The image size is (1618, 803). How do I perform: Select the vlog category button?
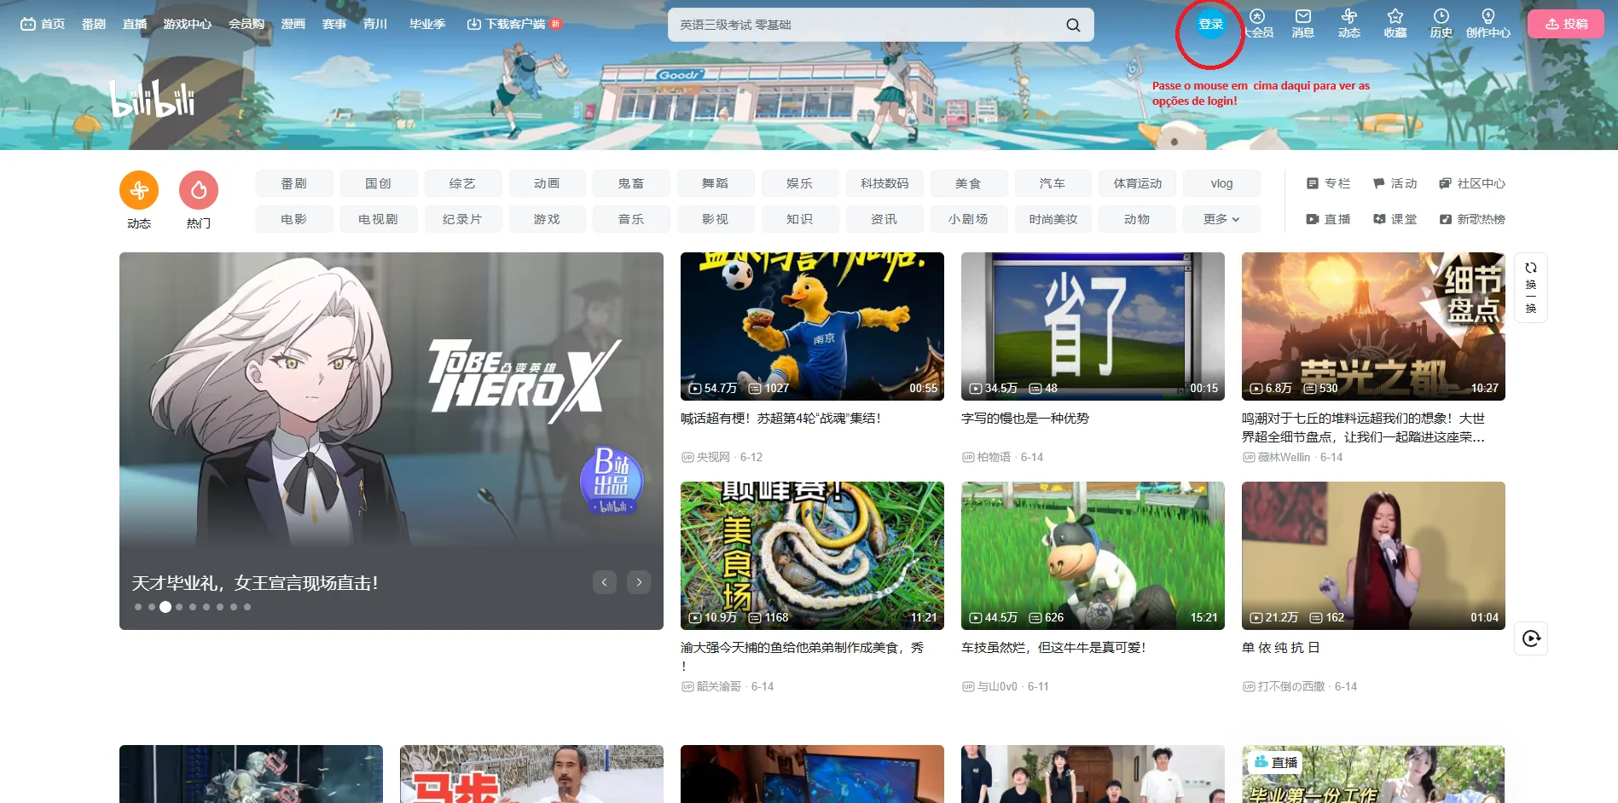(1221, 183)
